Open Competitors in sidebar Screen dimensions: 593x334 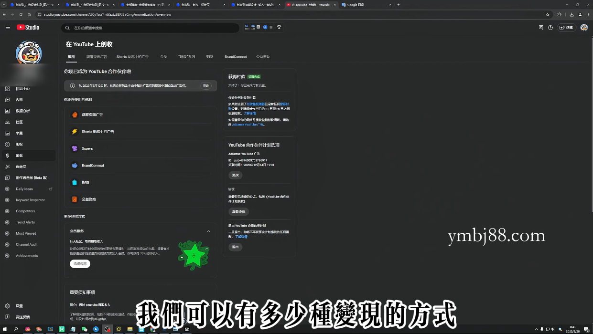coord(28,211)
